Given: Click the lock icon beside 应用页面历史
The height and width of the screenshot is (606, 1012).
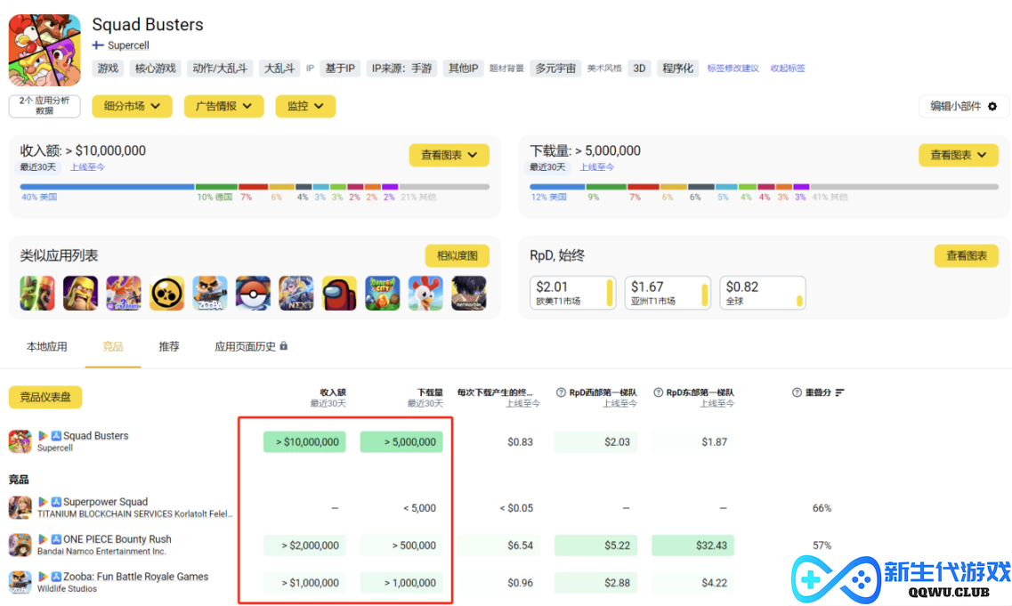Looking at the screenshot, I should [283, 346].
